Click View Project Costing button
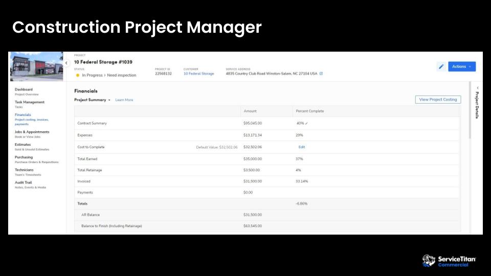Image resolution: width=491 pixels, height=276 pixels. click(438, 100)
